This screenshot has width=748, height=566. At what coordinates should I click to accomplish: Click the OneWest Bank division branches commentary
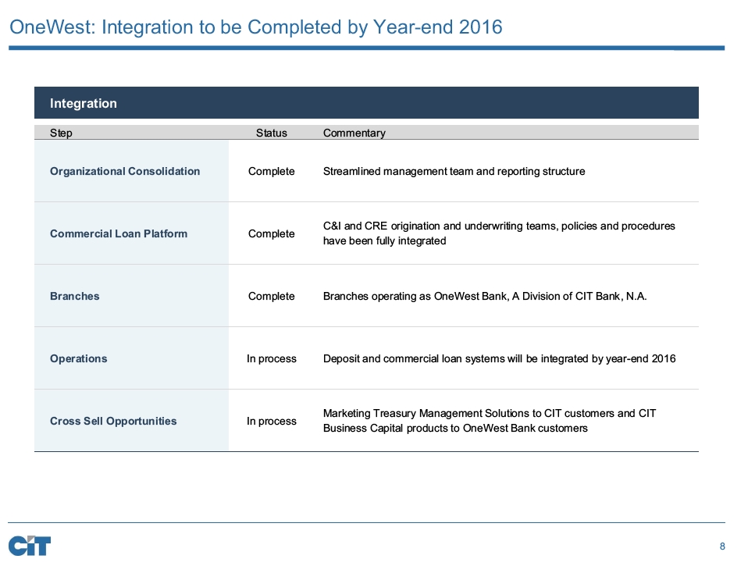[x=485, y=296]
